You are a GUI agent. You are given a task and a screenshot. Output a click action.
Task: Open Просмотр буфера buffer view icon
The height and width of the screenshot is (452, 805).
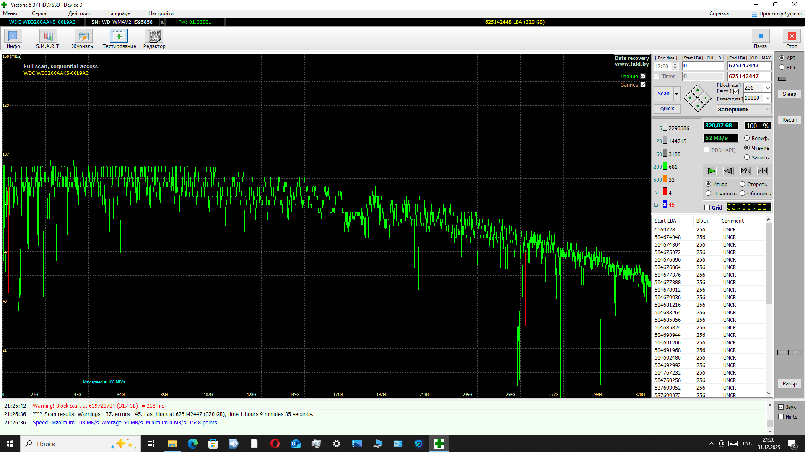coord(755,14)
